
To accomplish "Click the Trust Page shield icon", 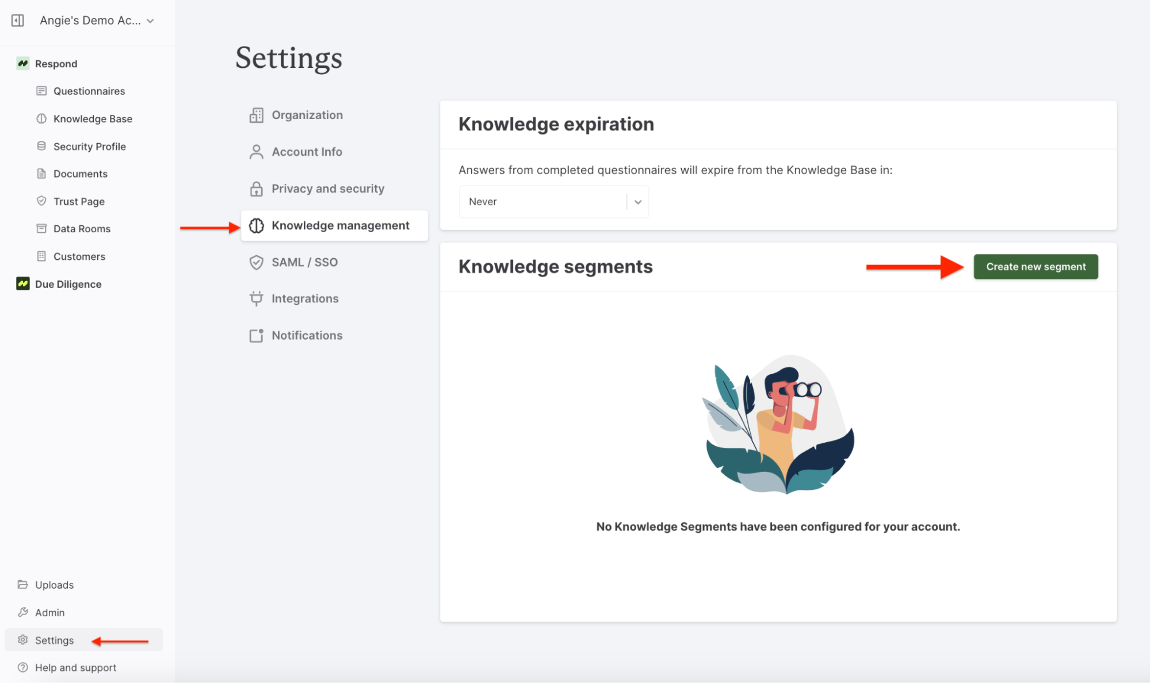I will 41,201.
